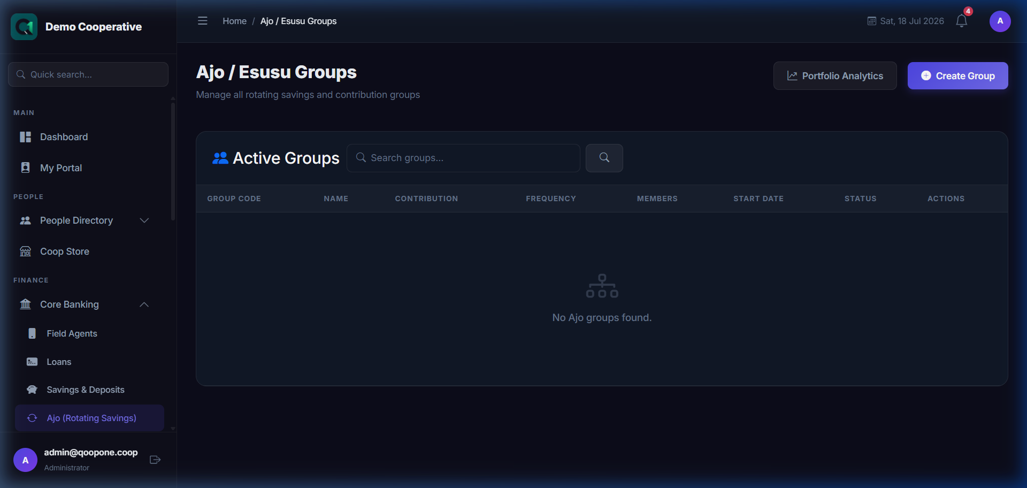Click the chart icon in Portfolio Analytics
The image size is (1027, 488).
tap(792, 76)
